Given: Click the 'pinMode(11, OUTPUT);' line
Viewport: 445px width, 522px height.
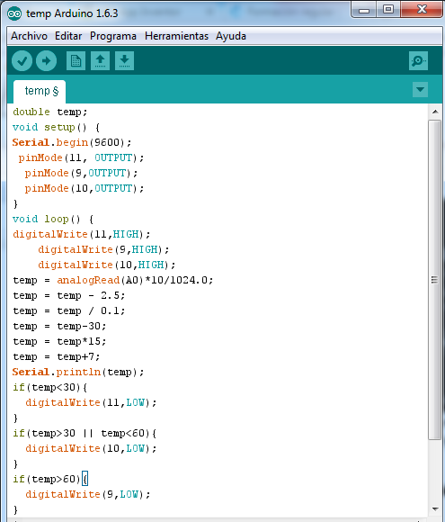Looking at the screenshot, I should pyautogui.click(x=81, y=158).
